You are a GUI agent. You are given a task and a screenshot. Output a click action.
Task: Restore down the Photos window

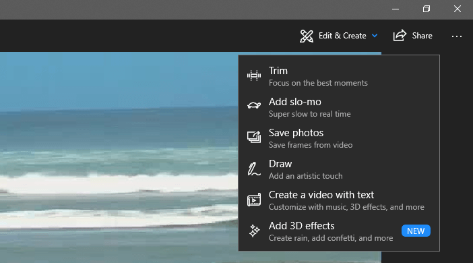427,9
